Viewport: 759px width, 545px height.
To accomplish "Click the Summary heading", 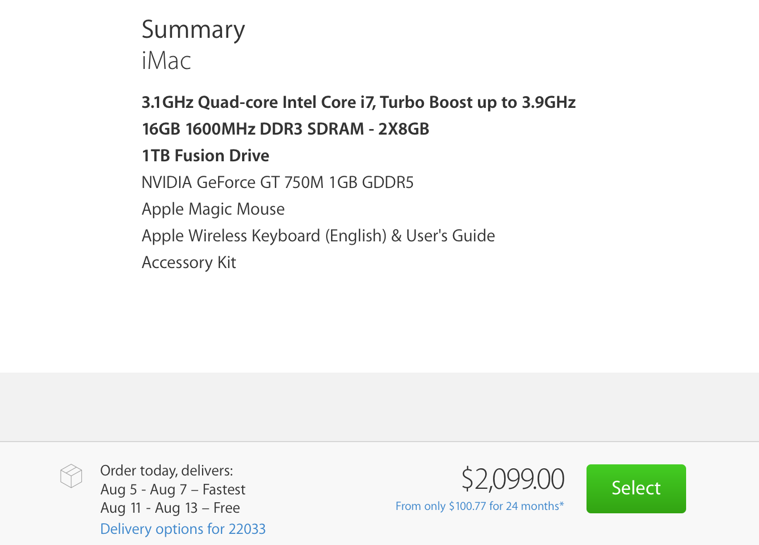I will point(193,29).
